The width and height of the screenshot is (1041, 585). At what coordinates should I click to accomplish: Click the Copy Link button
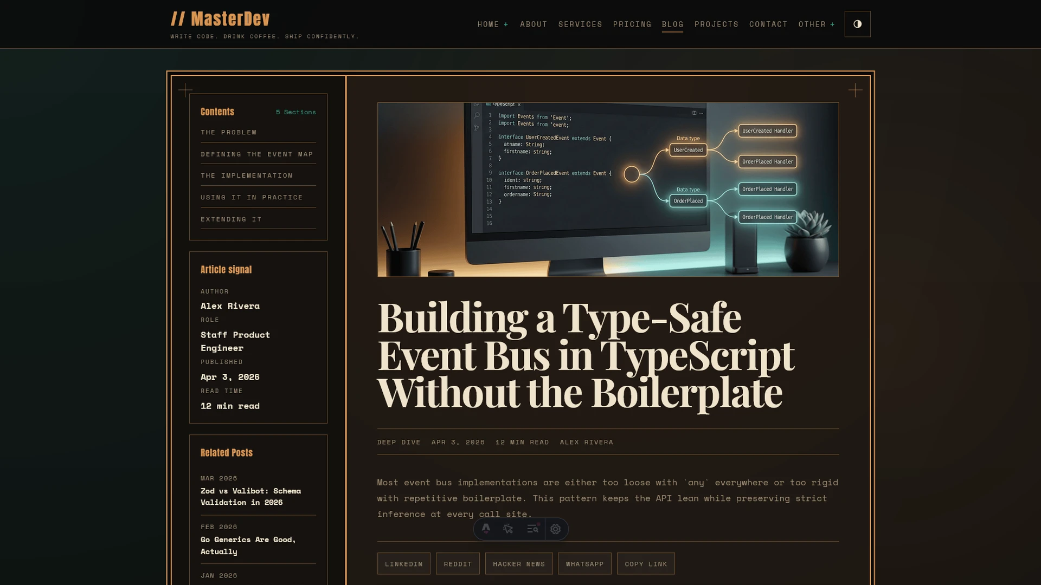[646, 564]
